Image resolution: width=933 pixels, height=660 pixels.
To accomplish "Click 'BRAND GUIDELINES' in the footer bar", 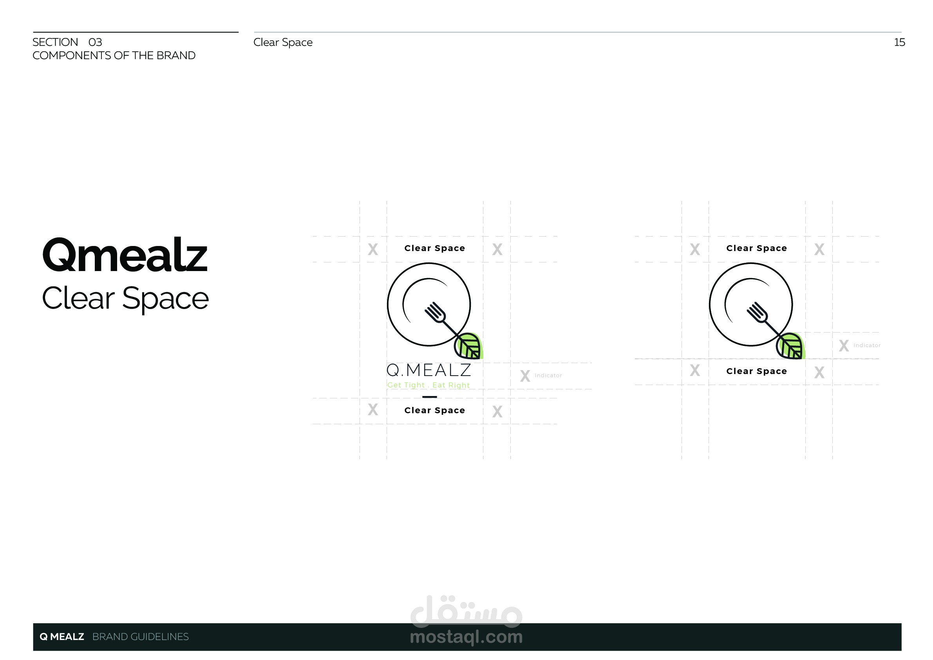I will (140, 636).
